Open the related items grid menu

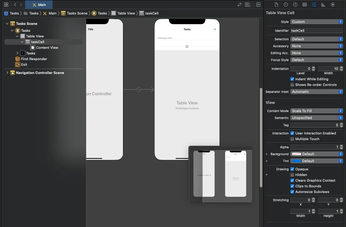click(6, 5)
